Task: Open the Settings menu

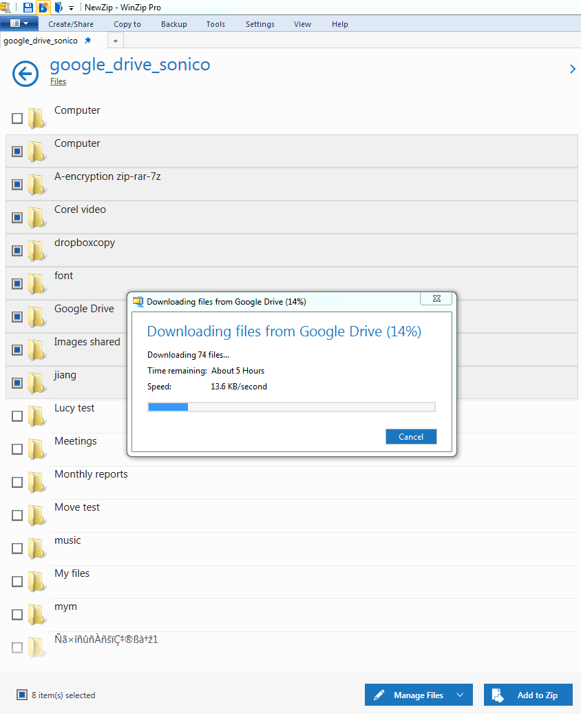Action: (260, 24)
